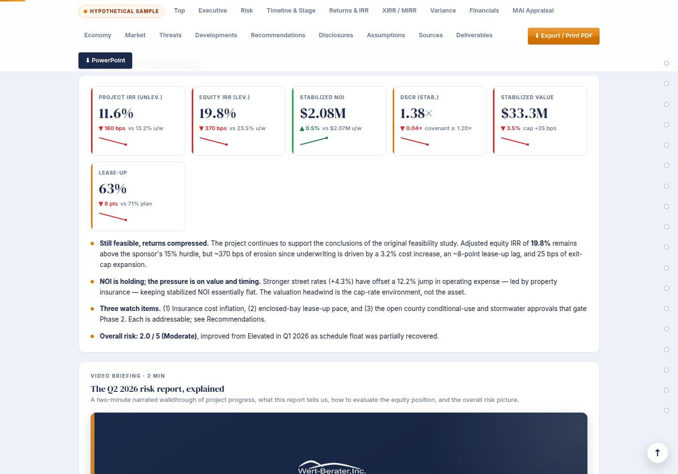This screenshot has width=678, height=474.
Task: Click 'vs 71% plan' text
Action: [x=136, y=204]
